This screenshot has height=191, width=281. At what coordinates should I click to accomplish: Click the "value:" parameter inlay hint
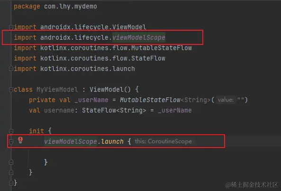pyautogui.click(x=226, y=100)
